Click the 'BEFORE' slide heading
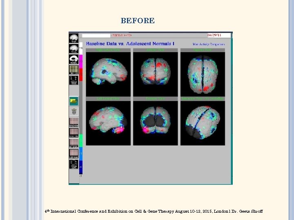Image resolution: width=294 pixels, height=220 pixels. click(x=138, y=21)
